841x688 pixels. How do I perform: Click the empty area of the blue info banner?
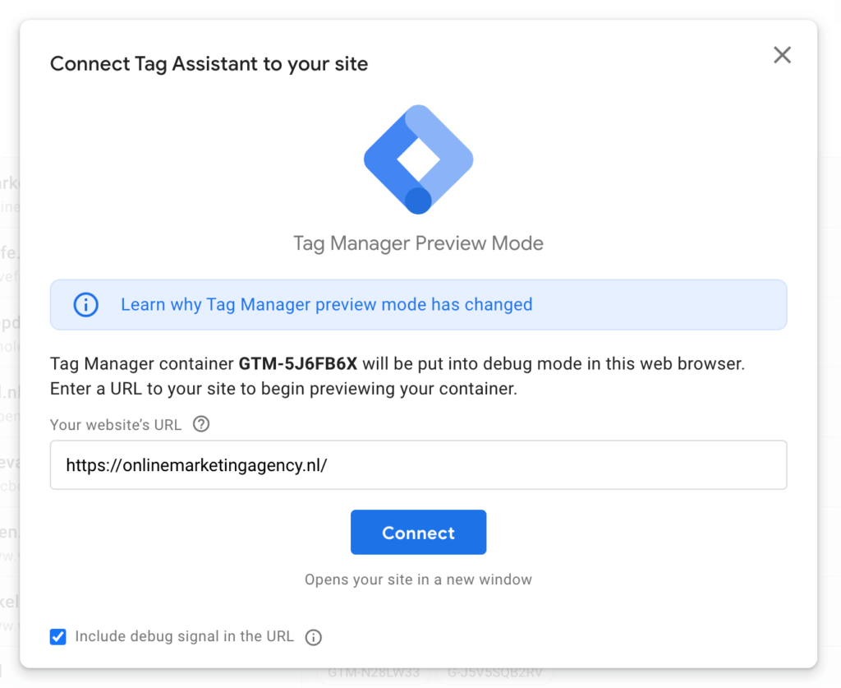657,305
